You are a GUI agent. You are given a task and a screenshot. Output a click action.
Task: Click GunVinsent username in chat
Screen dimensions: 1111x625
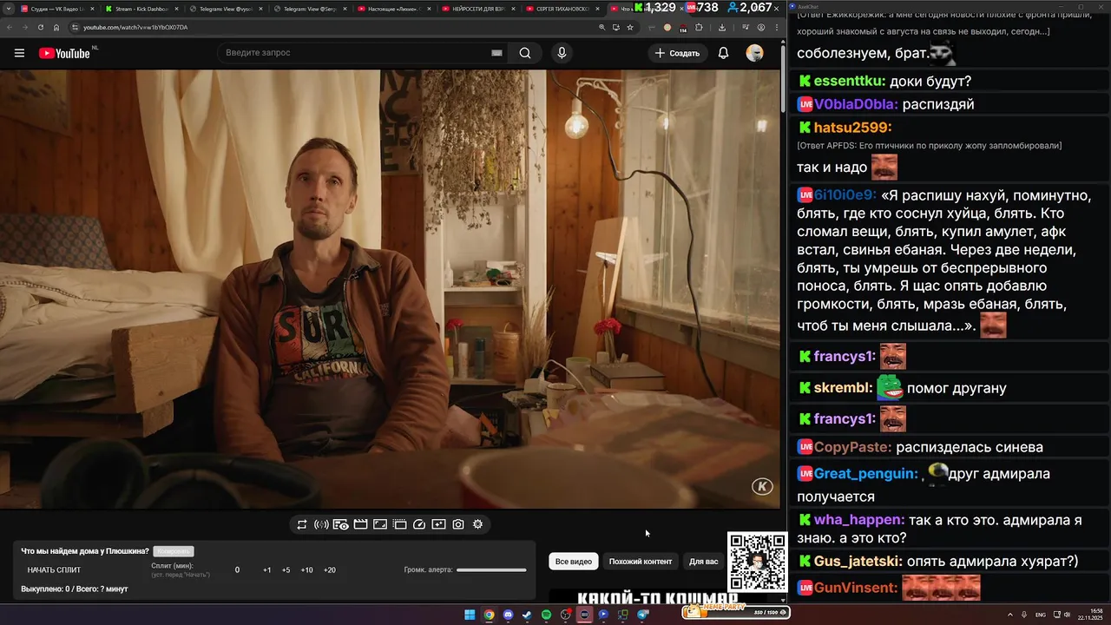855,588
